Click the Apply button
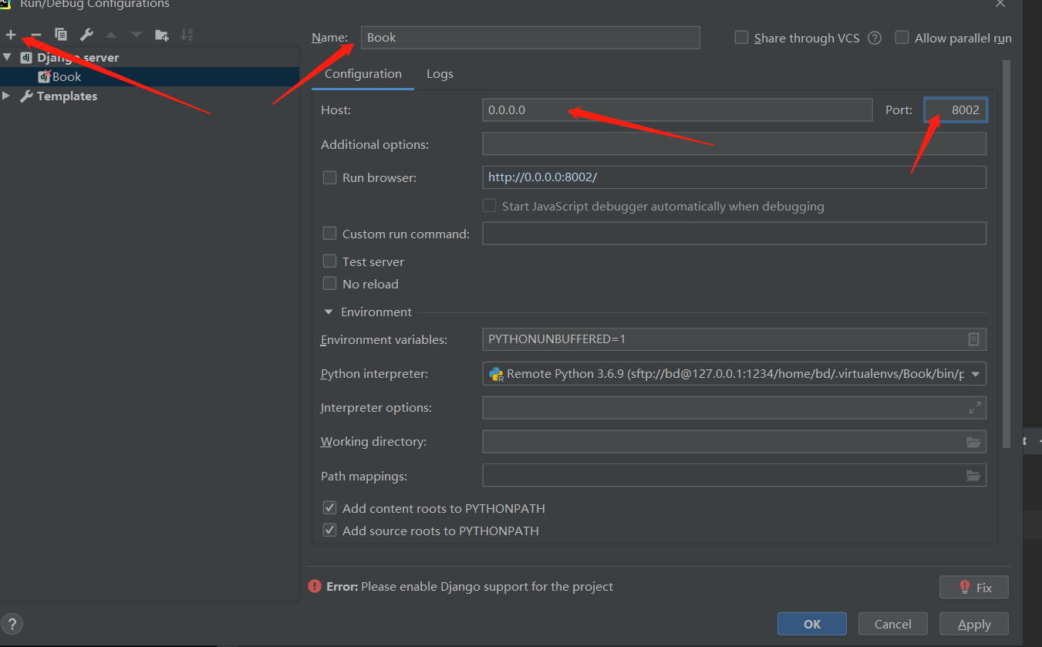The image size is (1042, 647). [x=973, y=624]
